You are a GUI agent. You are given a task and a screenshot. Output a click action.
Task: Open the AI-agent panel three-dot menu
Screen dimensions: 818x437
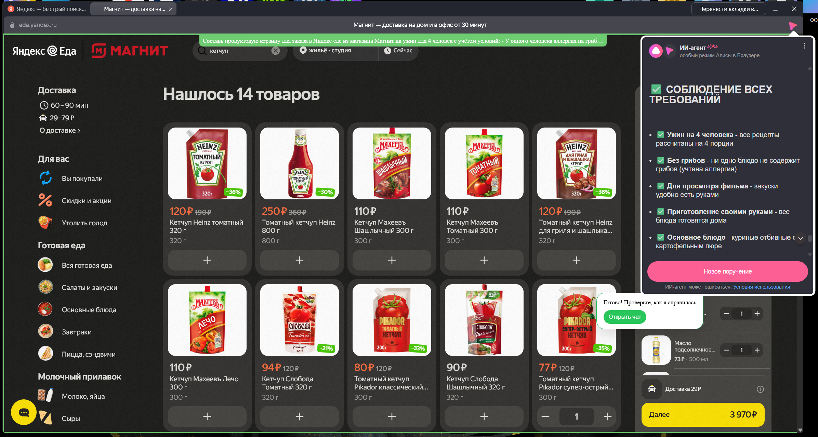[x=804, y=46]
